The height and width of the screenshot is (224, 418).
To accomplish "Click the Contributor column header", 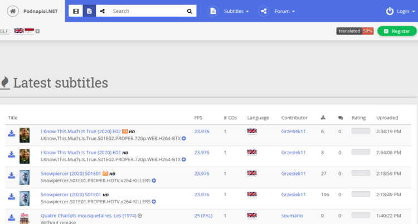I will [294, 118].
